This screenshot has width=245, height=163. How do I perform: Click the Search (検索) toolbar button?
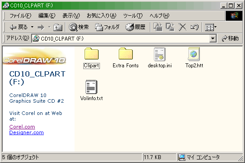pos(79,27)
